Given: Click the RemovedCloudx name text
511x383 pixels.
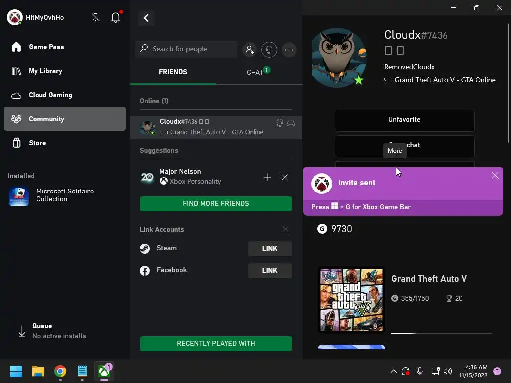Looking at the screenshot, I should 409,67.
